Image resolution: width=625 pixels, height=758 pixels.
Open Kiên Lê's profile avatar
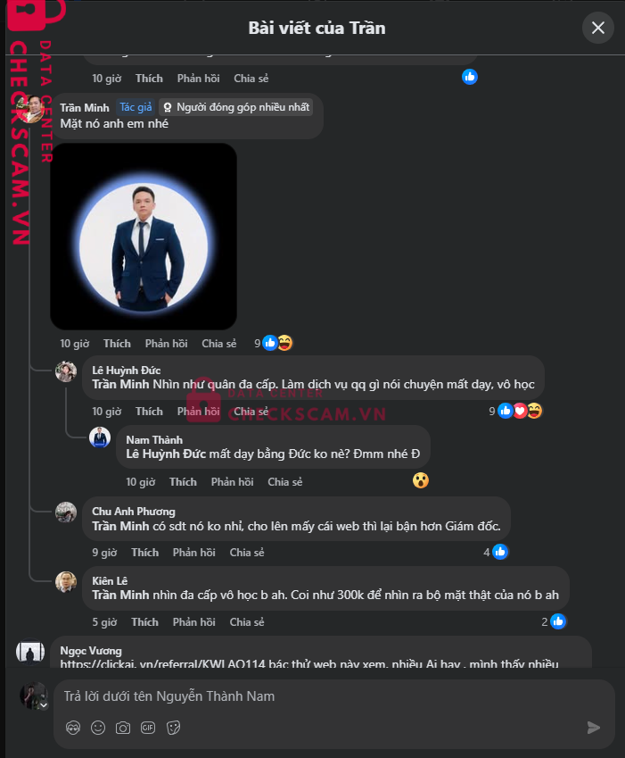(66, 582)
